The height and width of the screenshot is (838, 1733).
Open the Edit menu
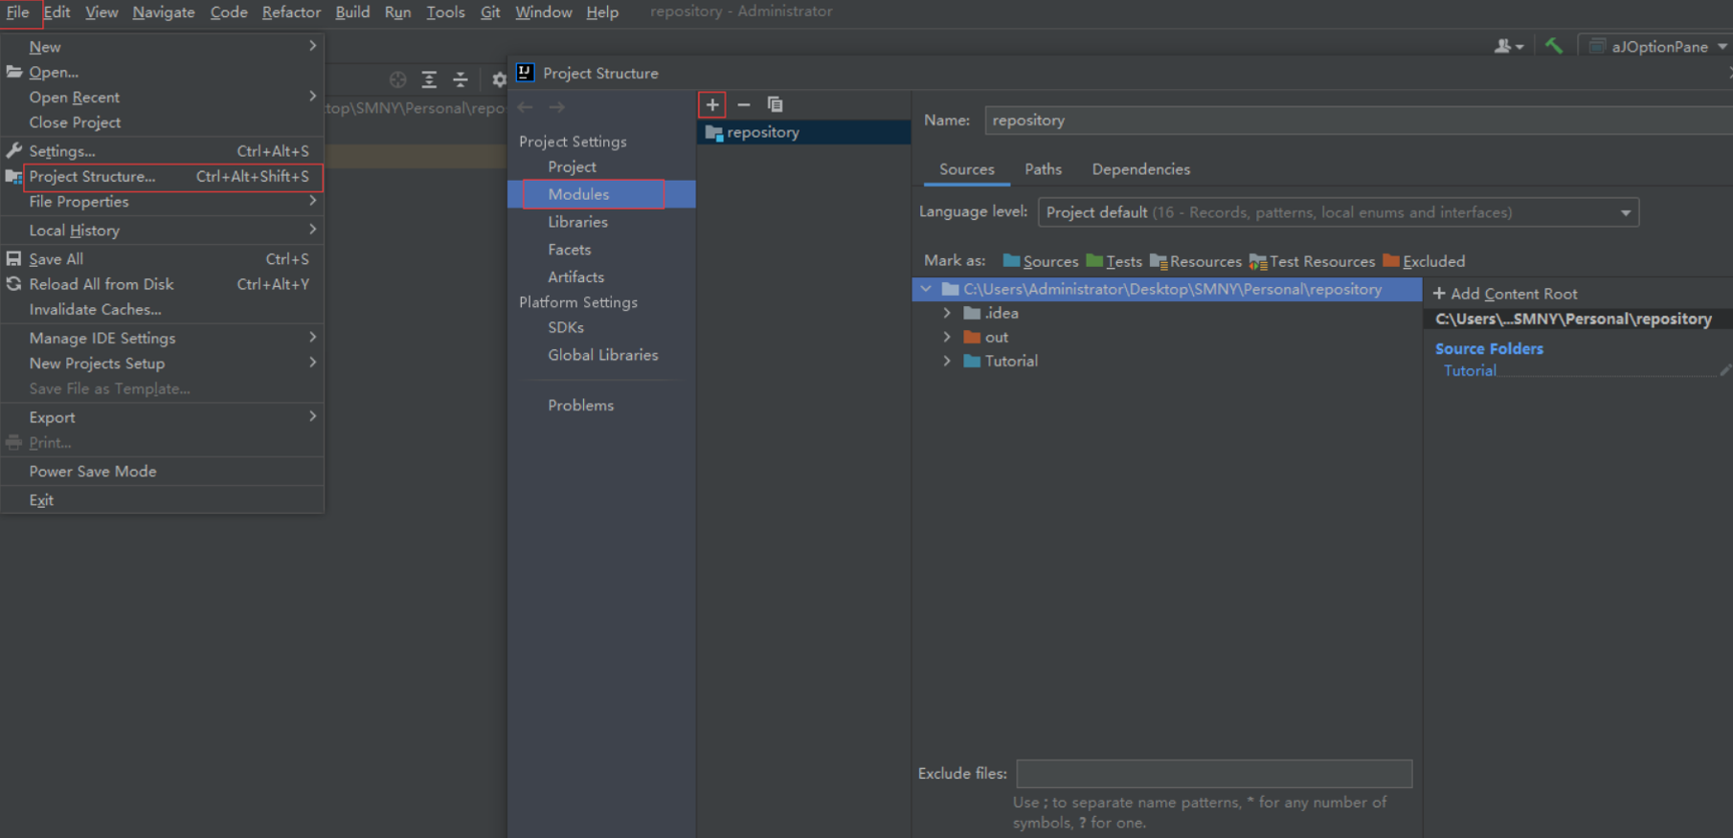57,12
